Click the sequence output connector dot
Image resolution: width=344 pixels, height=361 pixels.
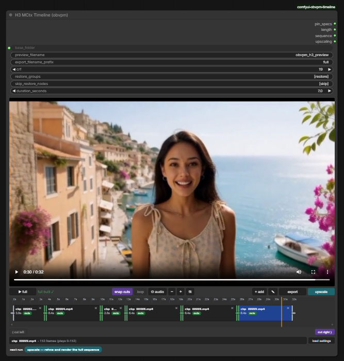tap(335, 36)
